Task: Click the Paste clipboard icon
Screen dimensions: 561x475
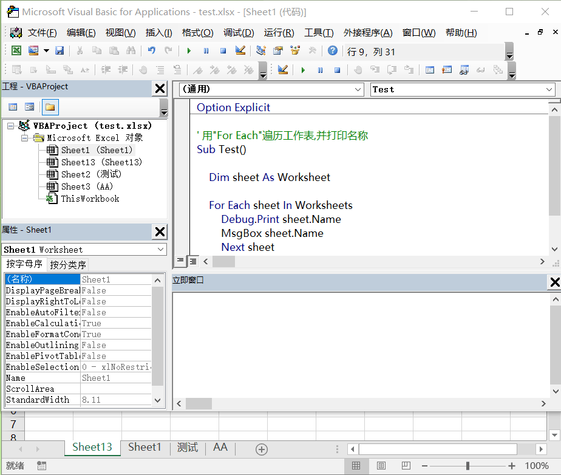Action: pos(114,50)
